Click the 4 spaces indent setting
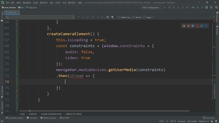This screenshot has height=123, width=219. pyautogui.click(x=181, y=121)
